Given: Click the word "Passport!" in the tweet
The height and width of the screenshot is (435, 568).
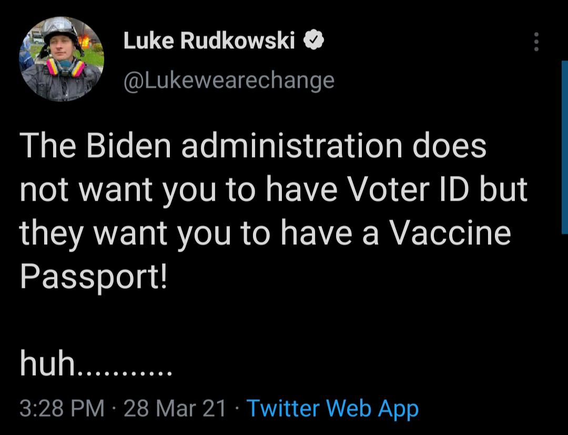Looking at the screenshot, I should (x=94, y=276).
